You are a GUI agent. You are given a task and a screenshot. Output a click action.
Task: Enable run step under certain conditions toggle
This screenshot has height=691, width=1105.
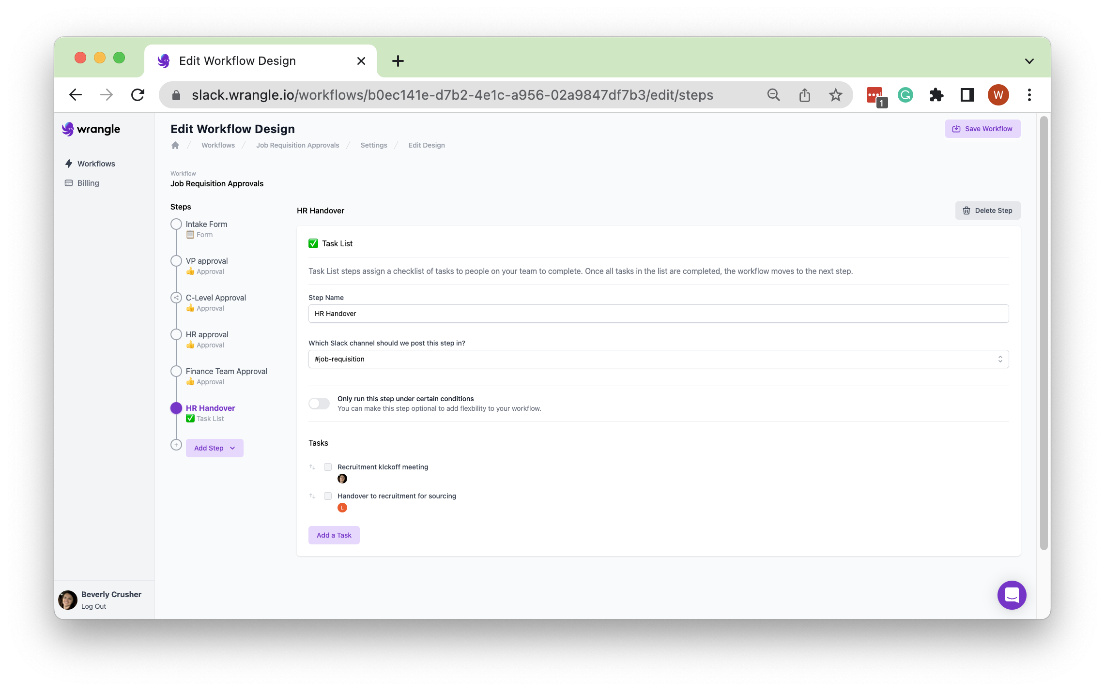pyautogui.click(x=319, y=404)
